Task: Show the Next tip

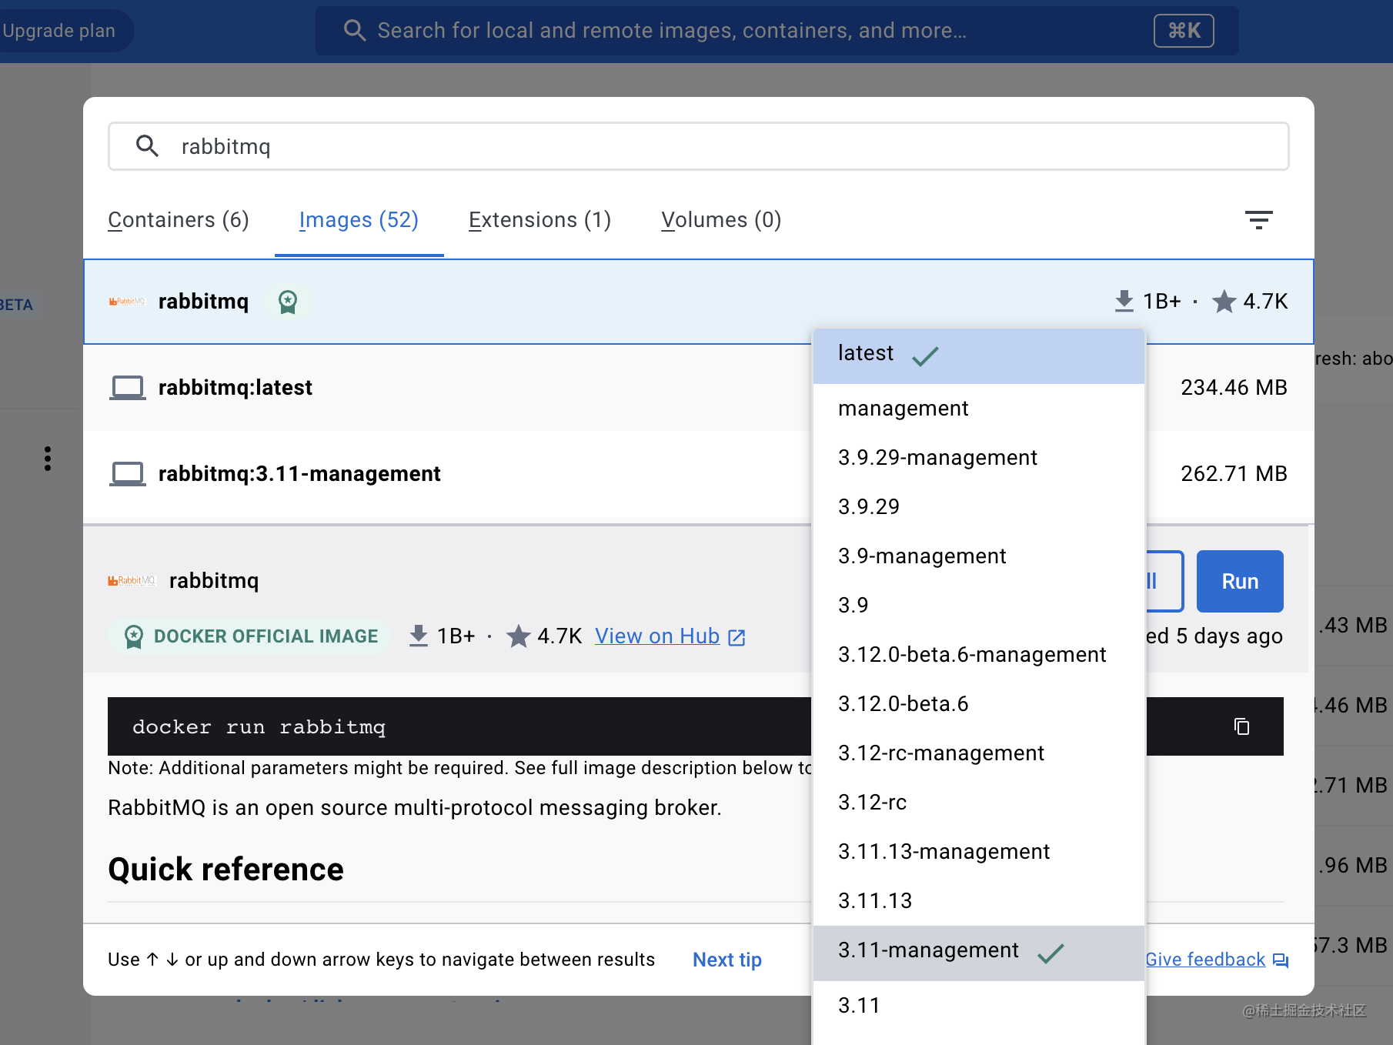Action: (x=727, y=960)
